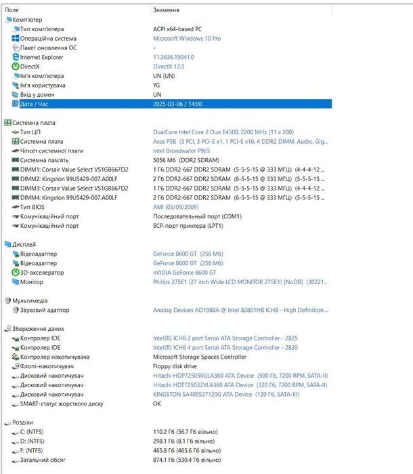Select the Тип комп'ютера row
413x474 pixels.
171,29
